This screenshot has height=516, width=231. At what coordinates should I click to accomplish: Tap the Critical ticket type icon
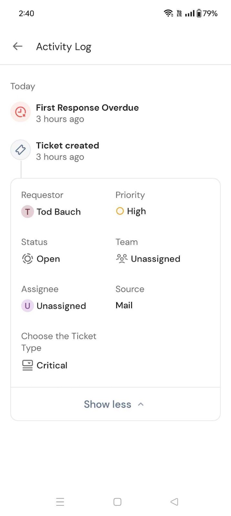click(x=27, y=365)
